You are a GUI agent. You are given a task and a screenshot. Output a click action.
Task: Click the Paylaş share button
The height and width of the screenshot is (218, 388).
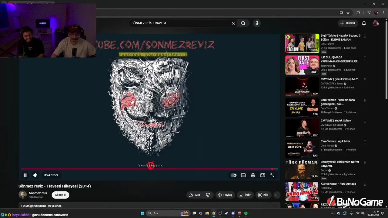click(x=225, y=195)
